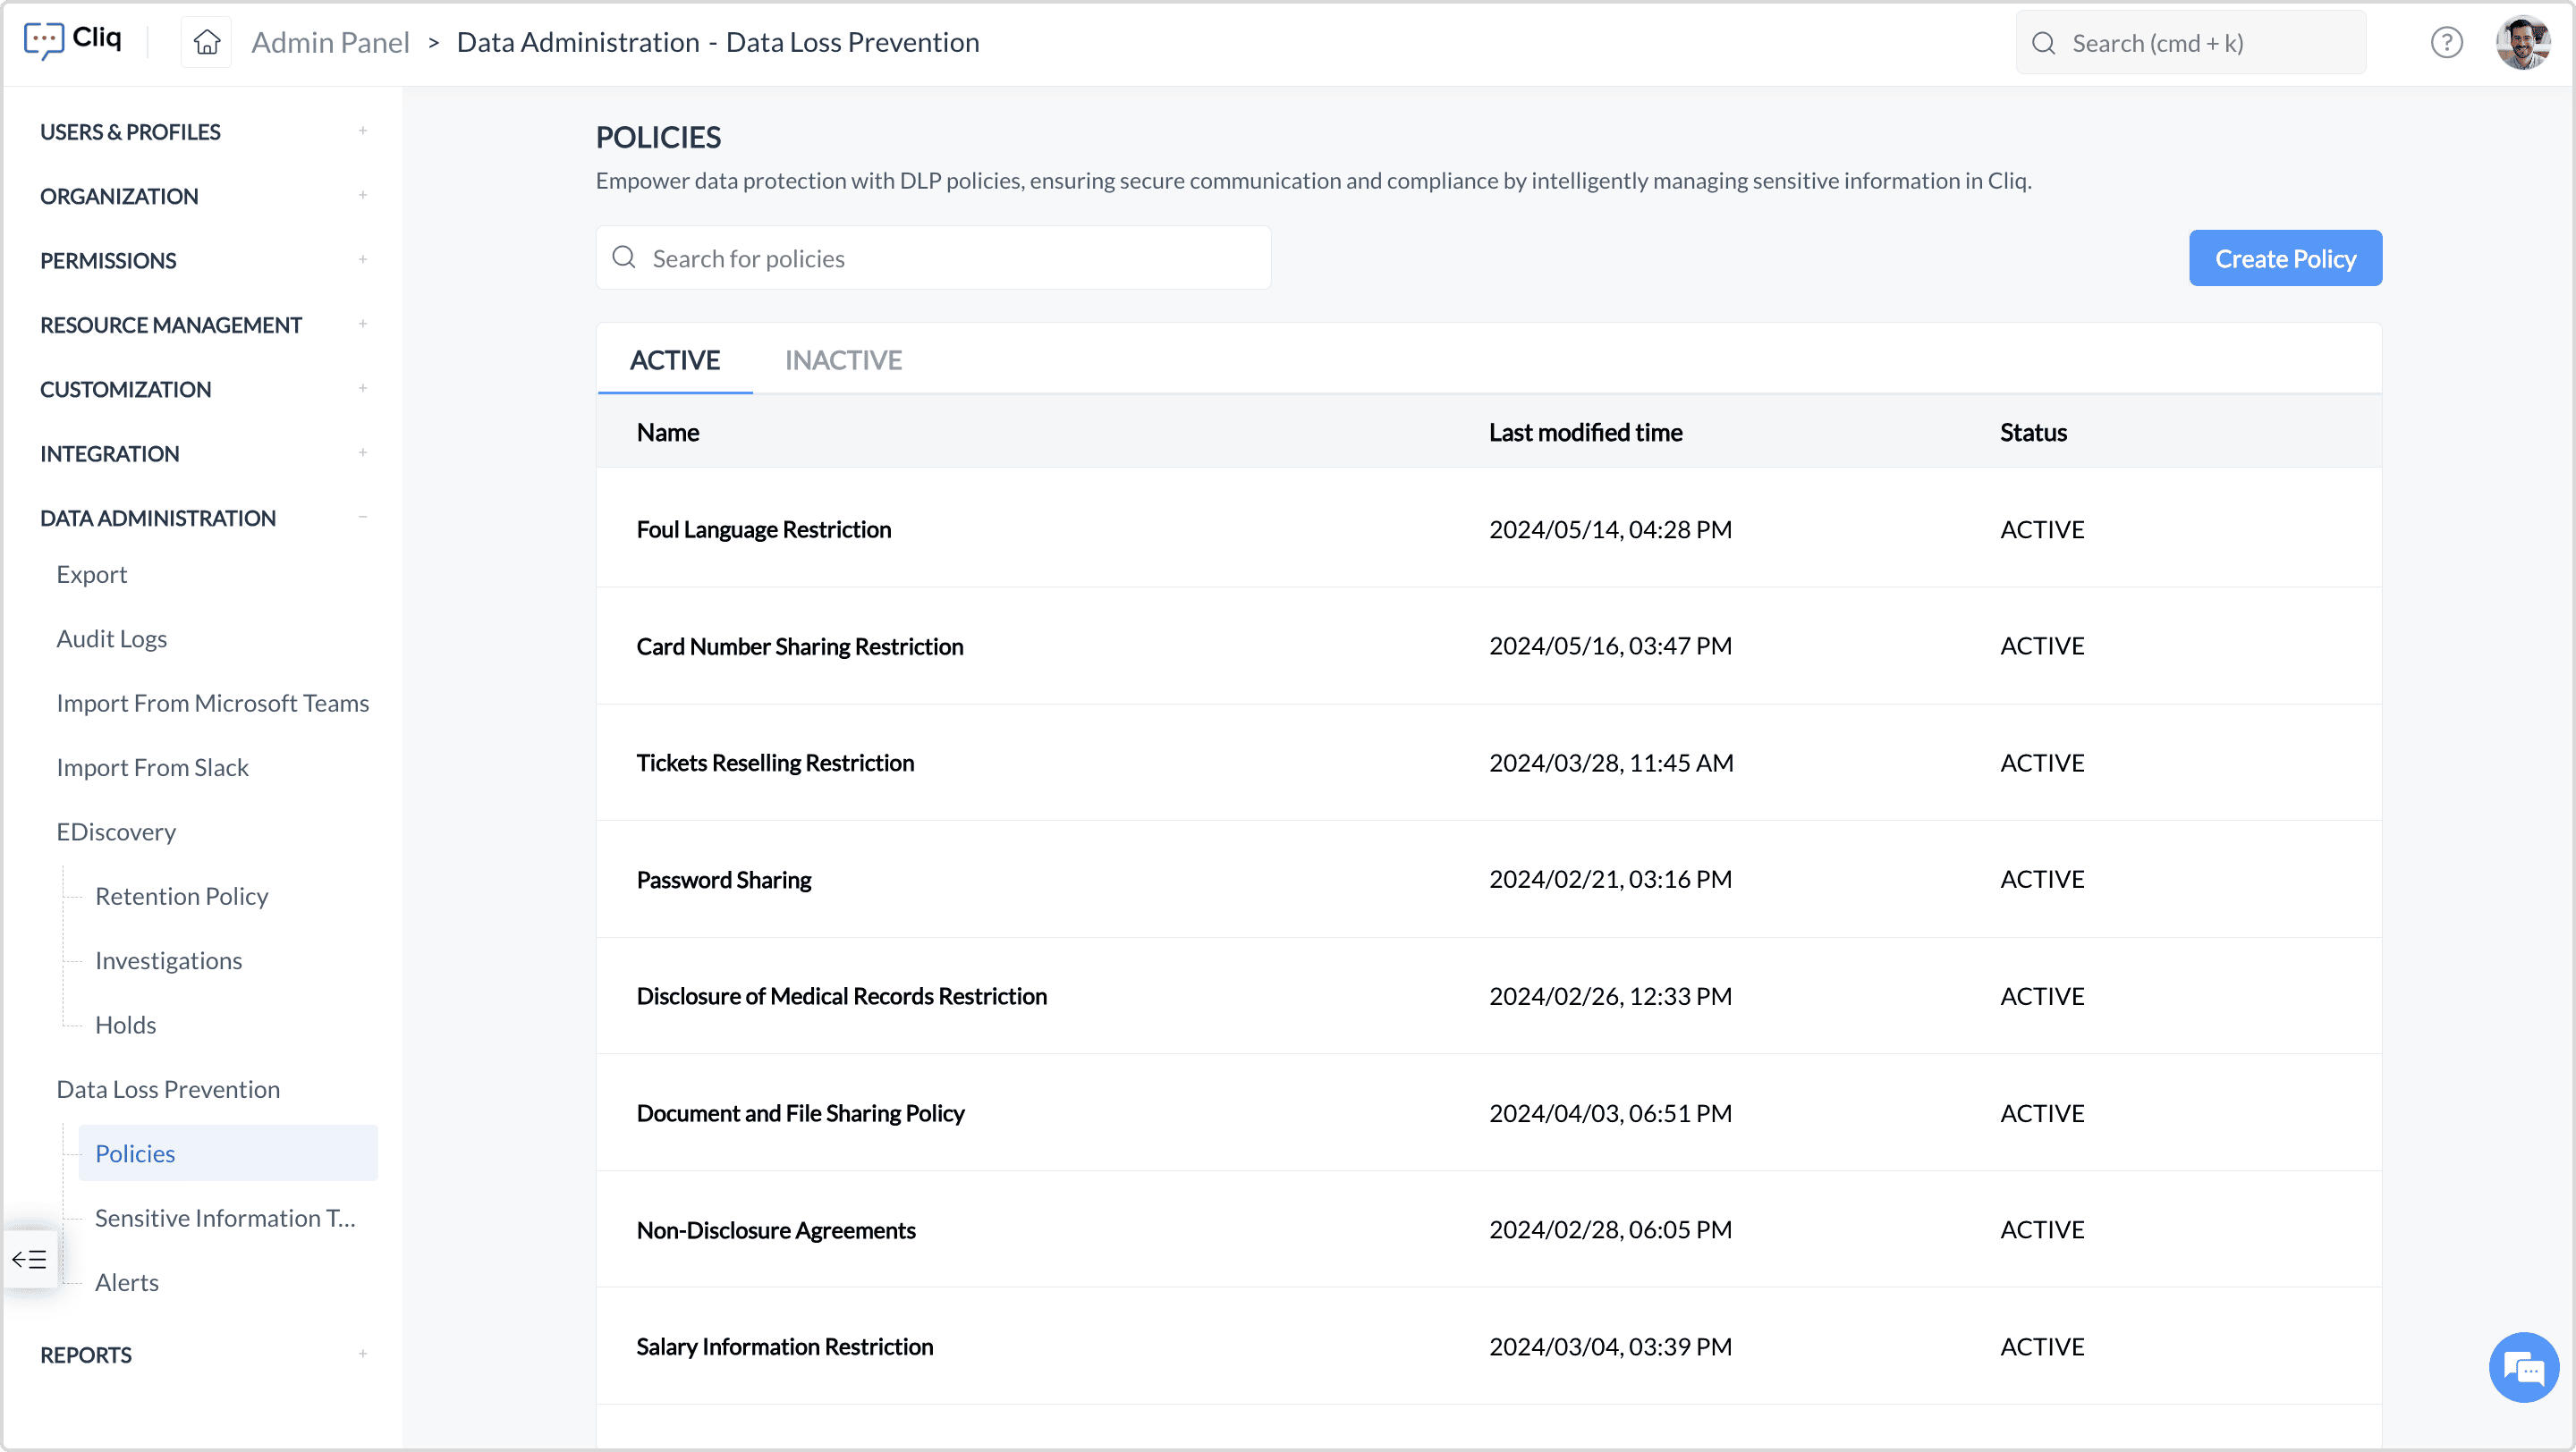Expand the Permissions section
The image size is (2576, 1452).
pyautogui.click(x=362, y=260)
